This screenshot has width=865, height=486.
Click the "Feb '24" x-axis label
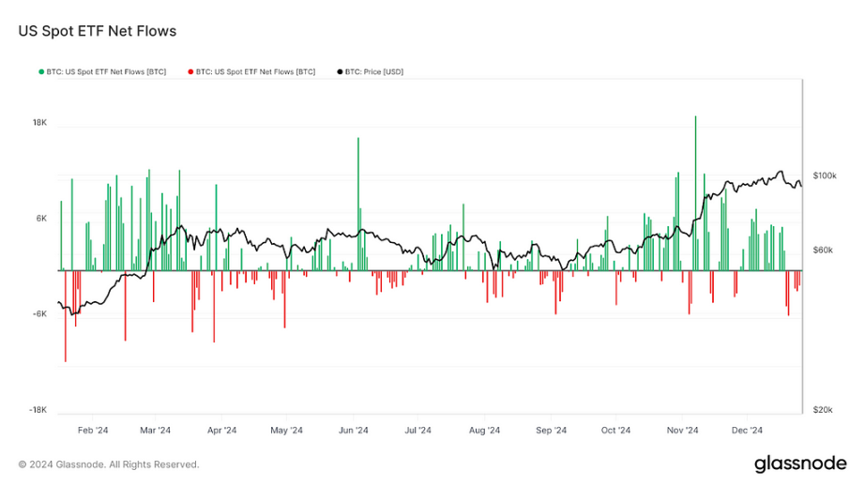(93, 431)
